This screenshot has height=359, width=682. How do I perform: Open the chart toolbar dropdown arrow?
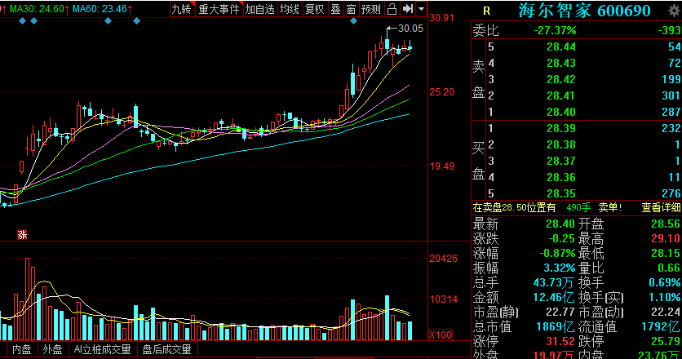coord(421,9)
